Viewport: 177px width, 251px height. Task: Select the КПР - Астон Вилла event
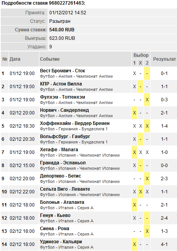click(x=61, y=84)
